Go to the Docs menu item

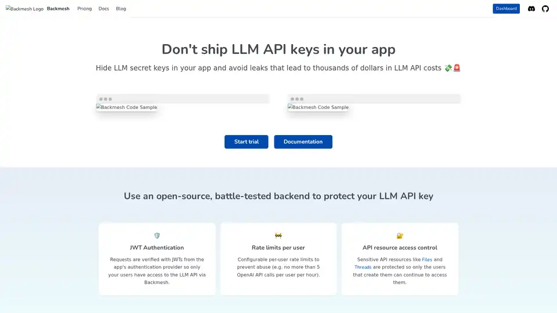pos(103,9)
